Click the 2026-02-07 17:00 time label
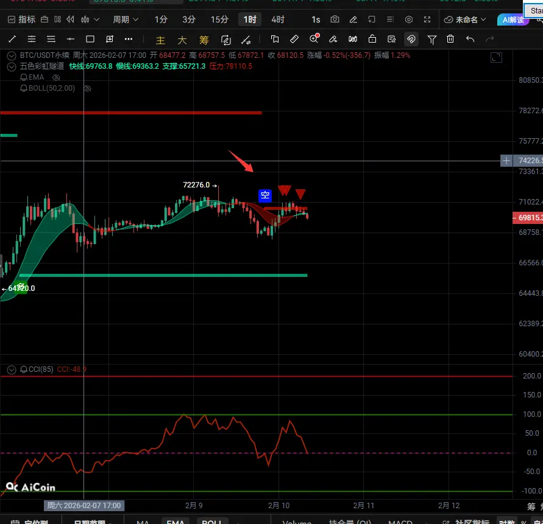Viewport: 543px width, 524px height. (84, 506)
